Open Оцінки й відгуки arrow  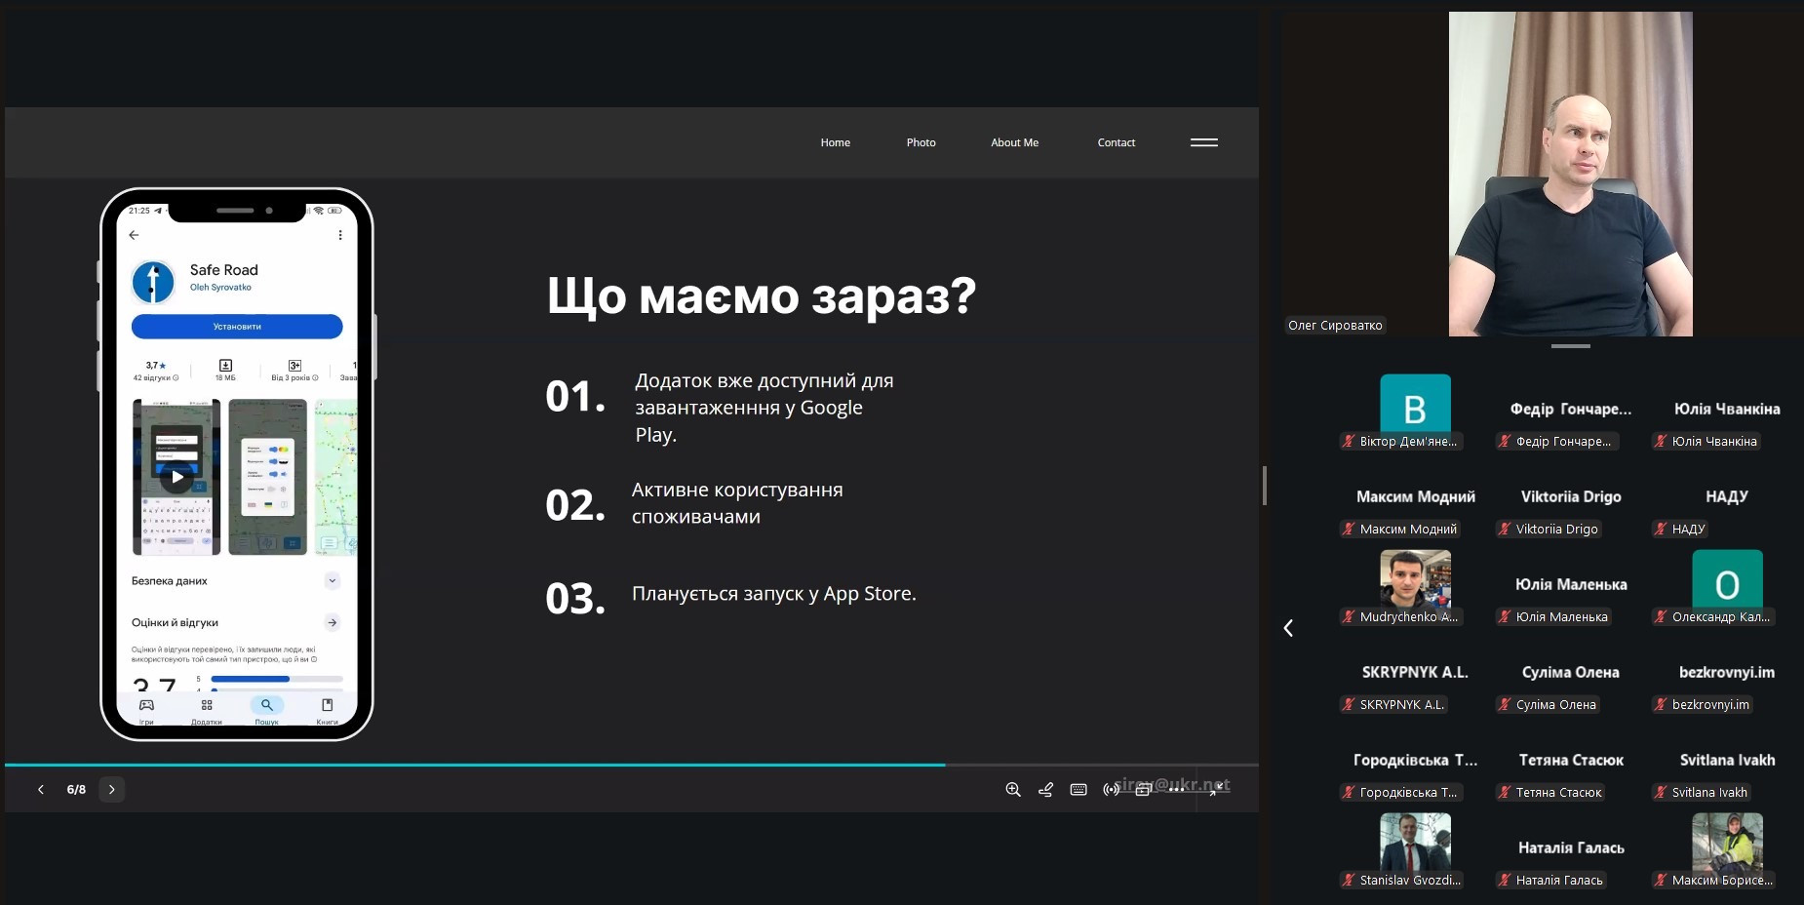(332, 622)
